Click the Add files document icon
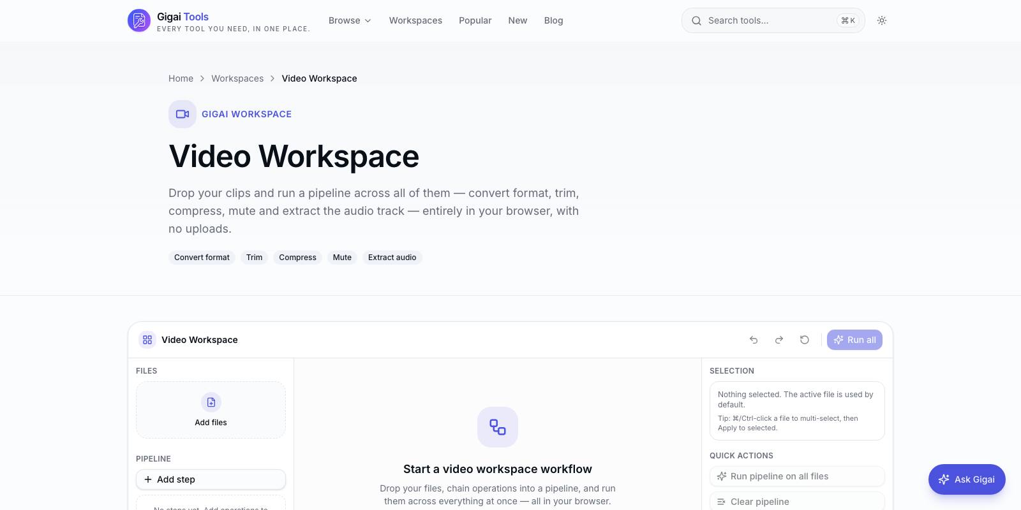Image resolution: width=1021 pixels, height=510 pixels. 211,402
